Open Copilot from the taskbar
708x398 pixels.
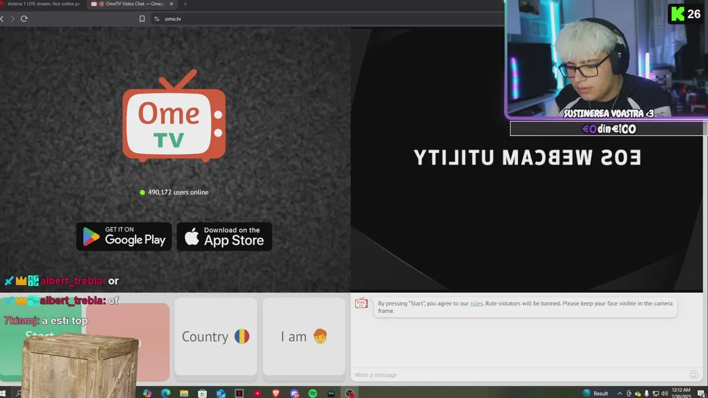[x=147, y=394]
